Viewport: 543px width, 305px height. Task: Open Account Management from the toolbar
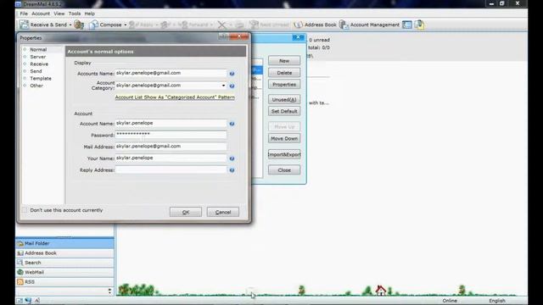point(369,25)
